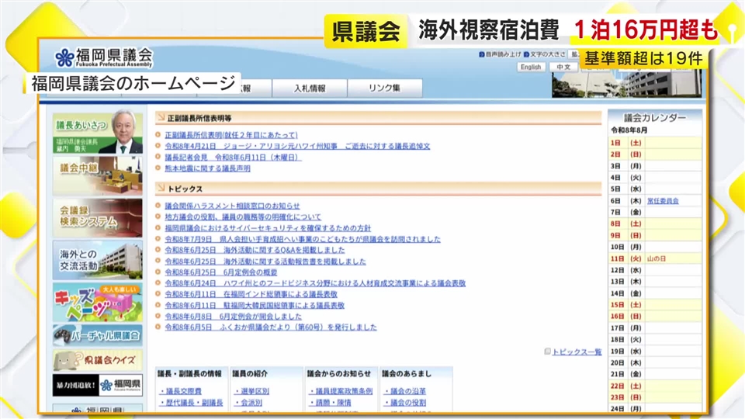Open the 海外との交流活動 banner

click(x=98, y=260)
